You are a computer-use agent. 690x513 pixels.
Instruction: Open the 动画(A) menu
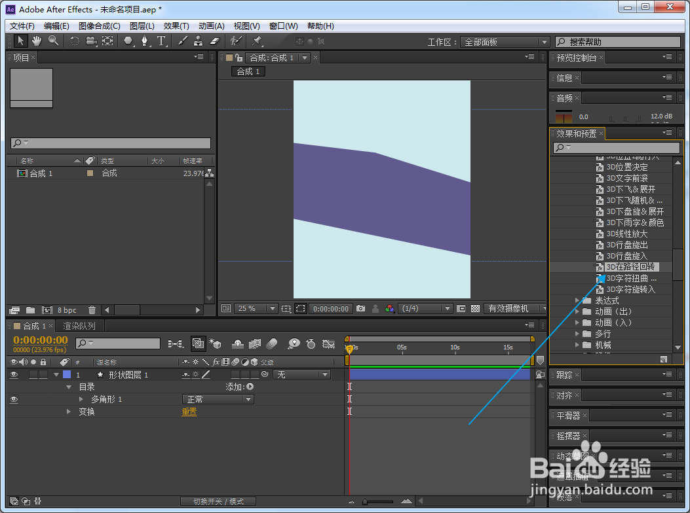pyautogui.click(x=211, y=26)
